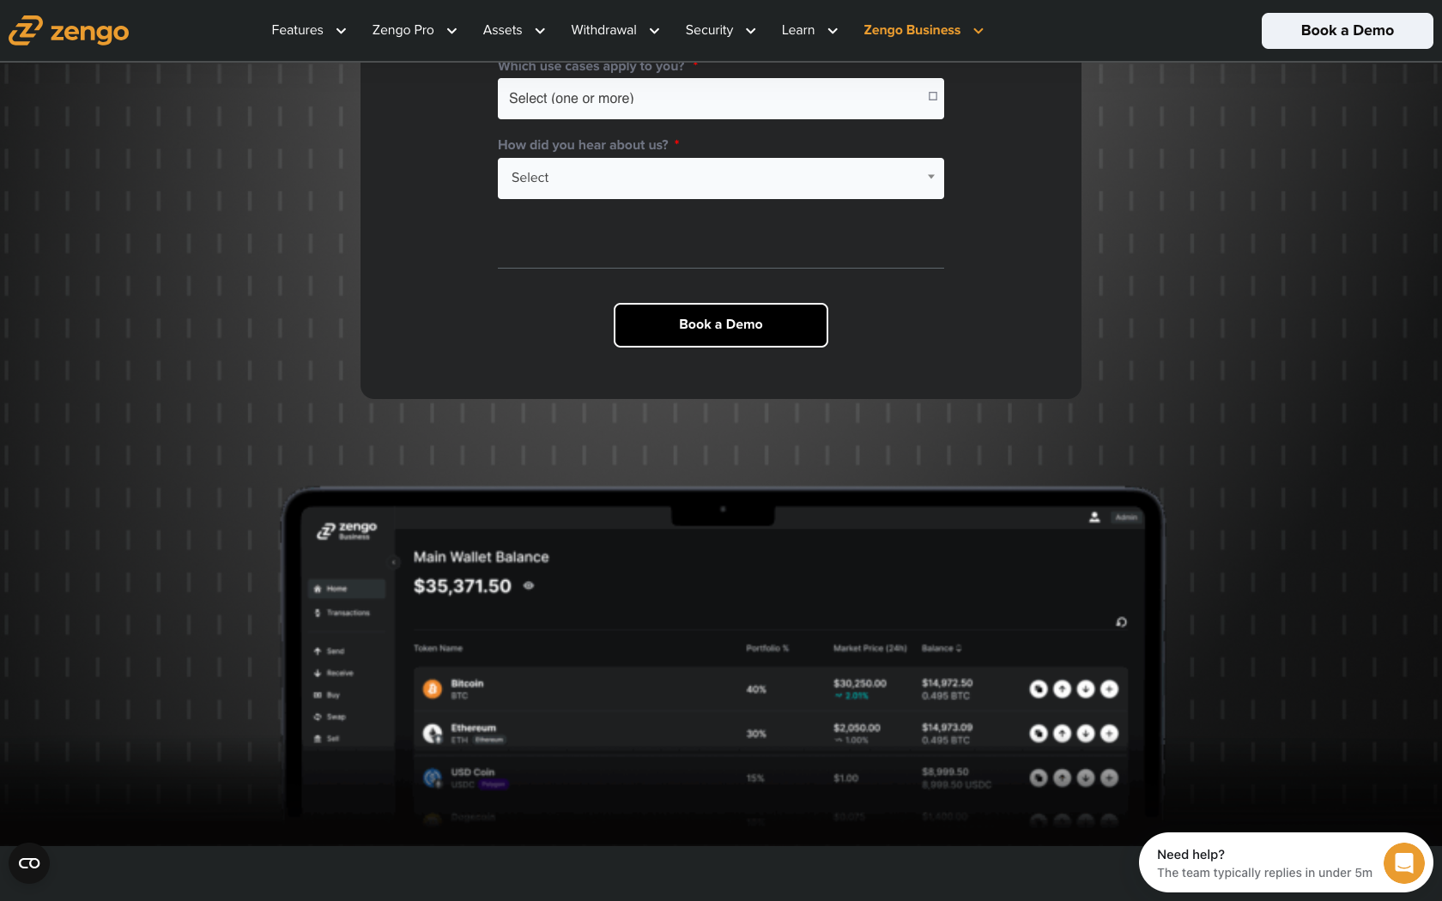Toggle balance visibility with the eye icon

pos(528,586)
